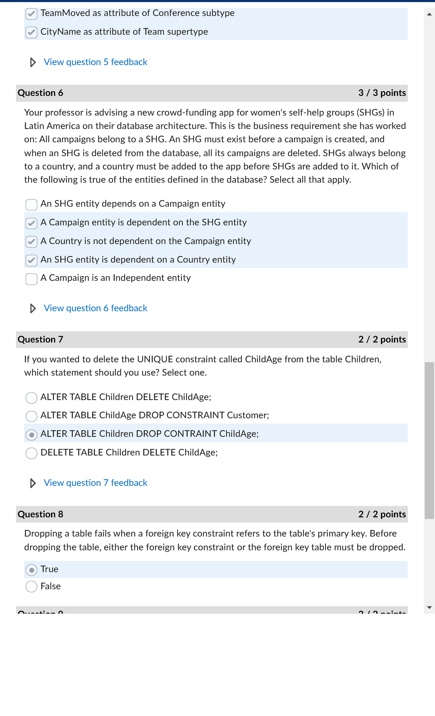The image size is (435, 716).
Task: Uncheck 'A Country is not dependent on the Campaign entity'
Action: pyautogui.click(x=31, y=242)
